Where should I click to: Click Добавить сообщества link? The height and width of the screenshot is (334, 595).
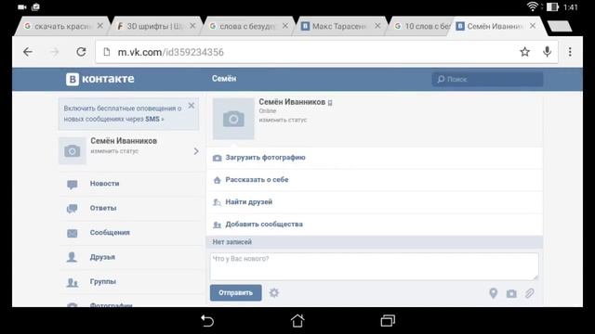[x=264, y=225]
